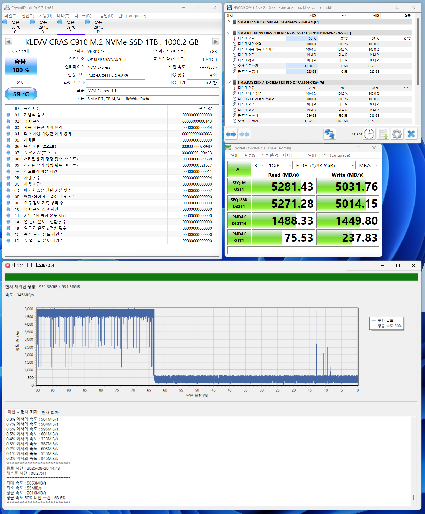
Task: Open HWiNFO remote monitoring network icon
Action: [330, 134]
